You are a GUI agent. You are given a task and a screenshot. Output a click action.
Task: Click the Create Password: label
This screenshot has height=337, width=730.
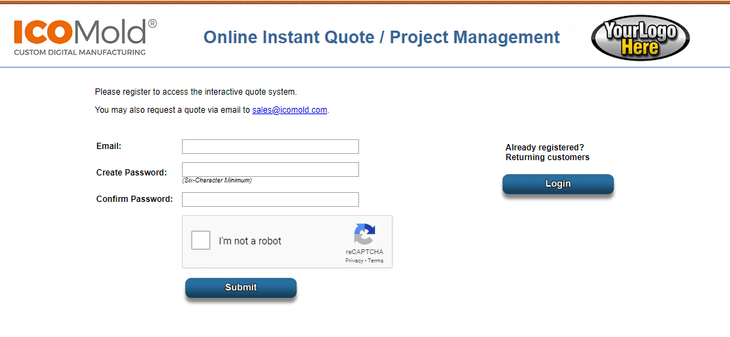131,173
